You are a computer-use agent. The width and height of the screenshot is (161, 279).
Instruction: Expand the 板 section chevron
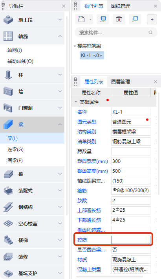click(x=60, y=174)
